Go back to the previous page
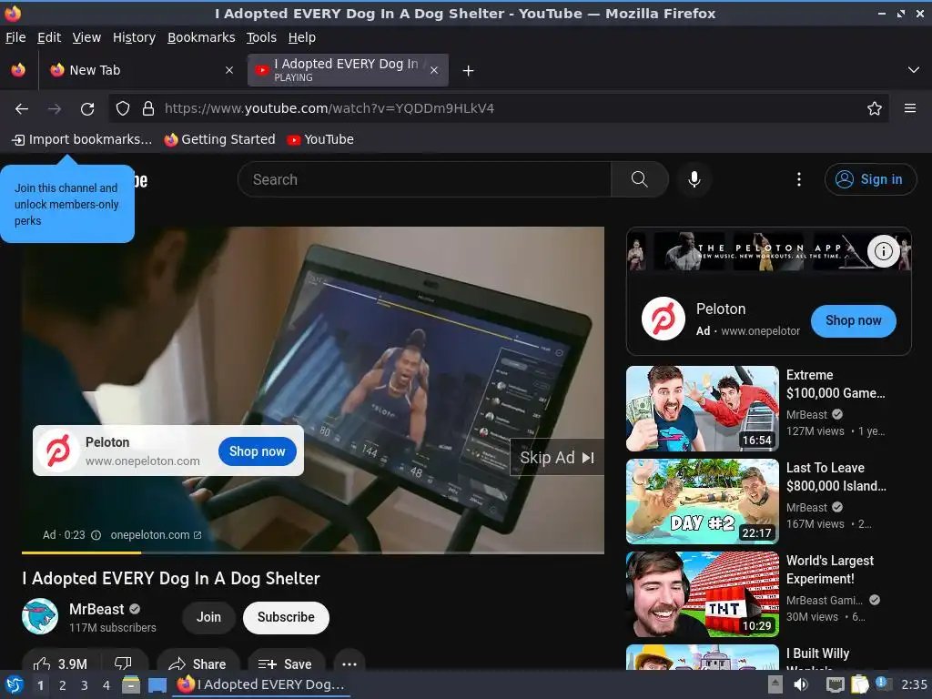 [x=22, y=109]
